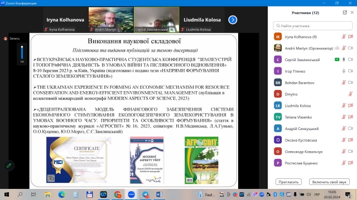The height and width of the screenshot is (200, 357).
Task: Show next video thumbnails with the blue arrow
Action: point(233,20)
